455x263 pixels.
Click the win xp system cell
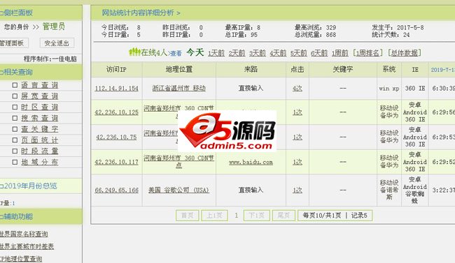pyautogui.click(x=389, y=88)
